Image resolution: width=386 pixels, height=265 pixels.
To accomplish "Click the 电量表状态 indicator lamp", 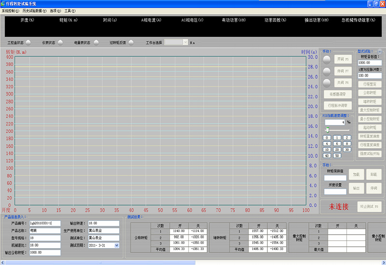I will click(x=96, y=42).
